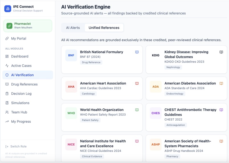Click the CHES badge
Screen dimensions: 229x163
point(156,113)
